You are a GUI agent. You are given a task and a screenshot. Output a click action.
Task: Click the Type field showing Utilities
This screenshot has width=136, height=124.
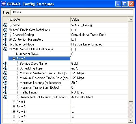click(x=72, y=12)
